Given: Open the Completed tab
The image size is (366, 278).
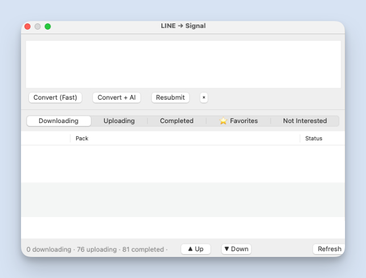Looking at the screenshot, I should pyautogui.click(x=177, y=121).
